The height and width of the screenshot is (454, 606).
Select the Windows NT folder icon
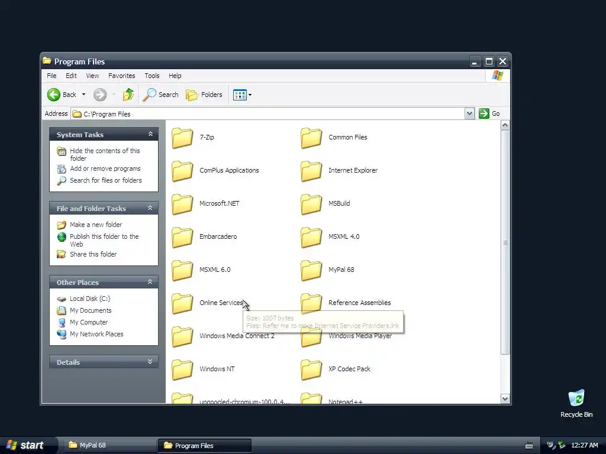(182, 369)
